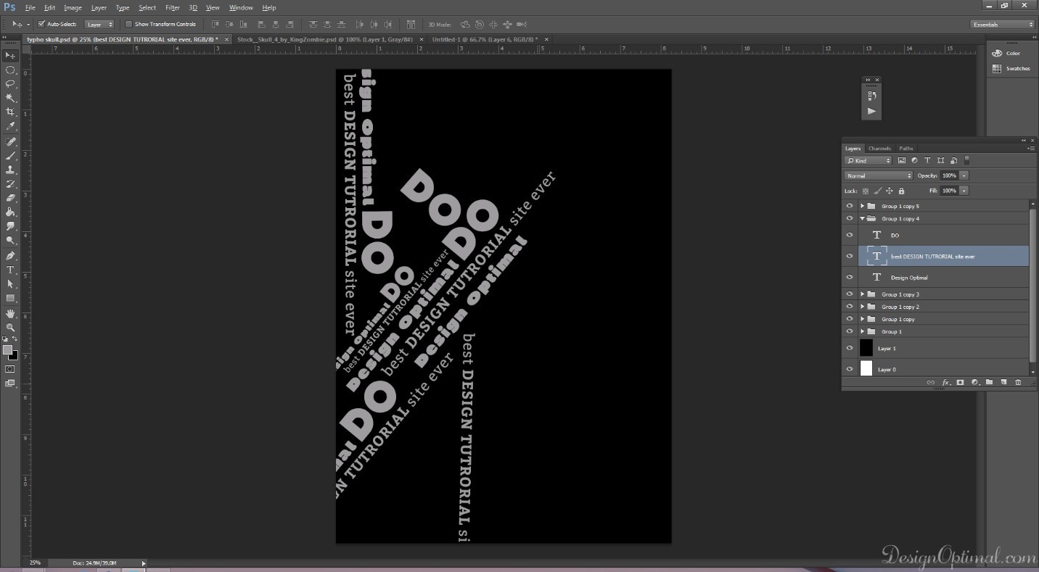Screen dimensions: 1039x572
Task: Select the Move tool in the toolbox
Action: (x=10, y=56)
